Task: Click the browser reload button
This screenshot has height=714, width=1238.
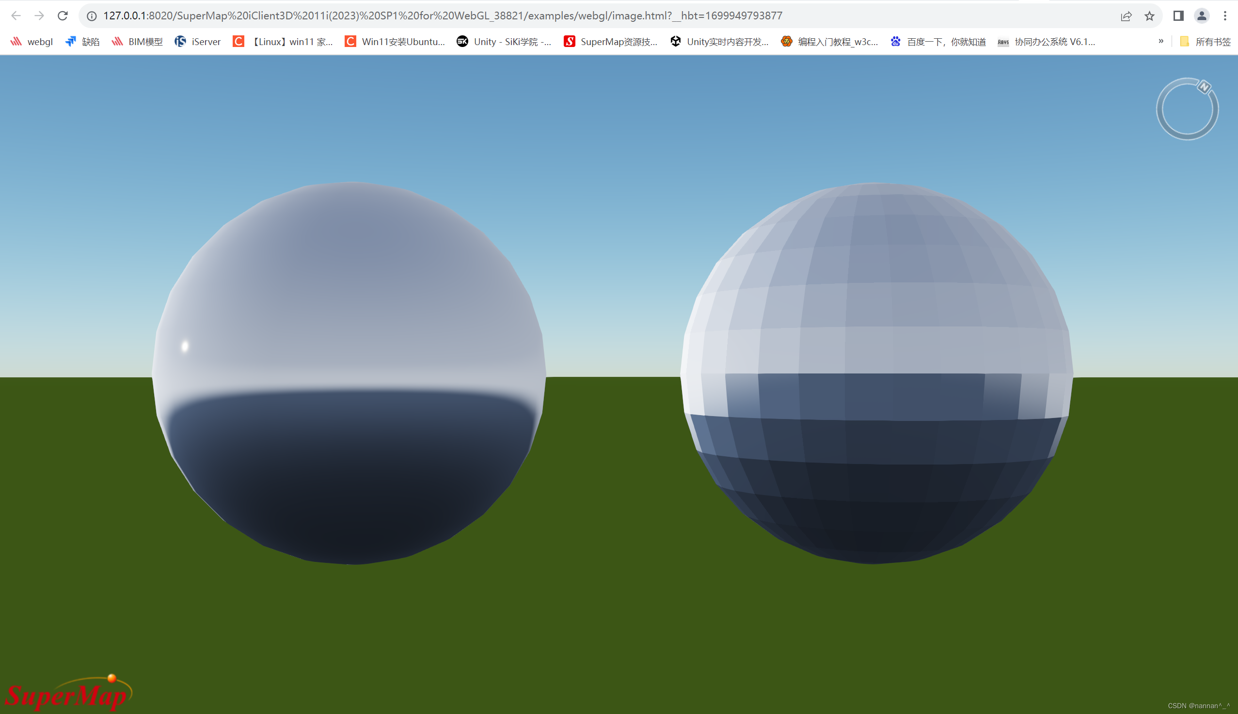Action: click(63, 16)
